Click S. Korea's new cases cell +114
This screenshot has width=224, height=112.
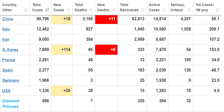click(x=62, y=50)
